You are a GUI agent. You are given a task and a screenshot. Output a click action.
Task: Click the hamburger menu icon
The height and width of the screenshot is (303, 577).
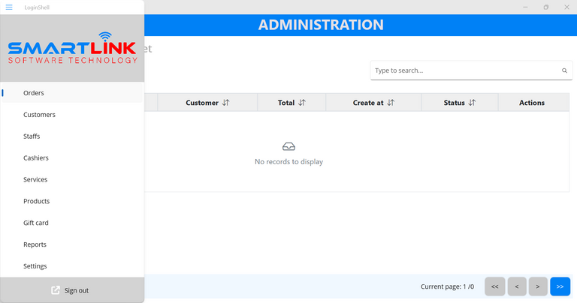[x=9, y=7]
